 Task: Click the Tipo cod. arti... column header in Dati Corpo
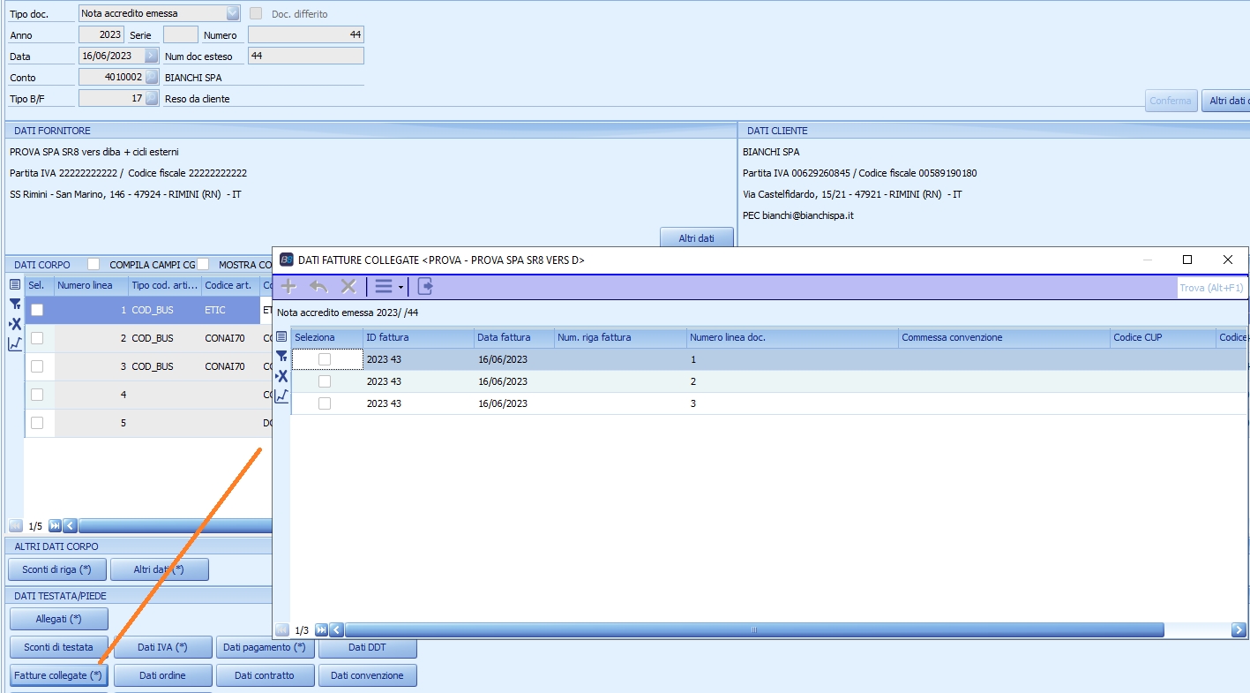point(165,285)
